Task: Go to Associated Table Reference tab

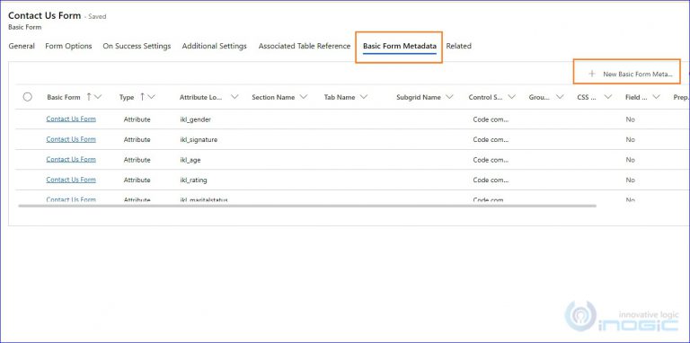Action: (x=305, y=46)
